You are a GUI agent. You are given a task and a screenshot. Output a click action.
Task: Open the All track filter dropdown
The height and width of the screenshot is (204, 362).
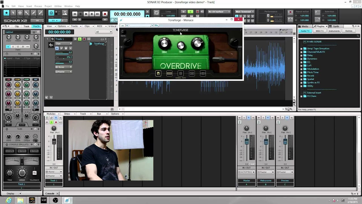[x=104, y=32]
